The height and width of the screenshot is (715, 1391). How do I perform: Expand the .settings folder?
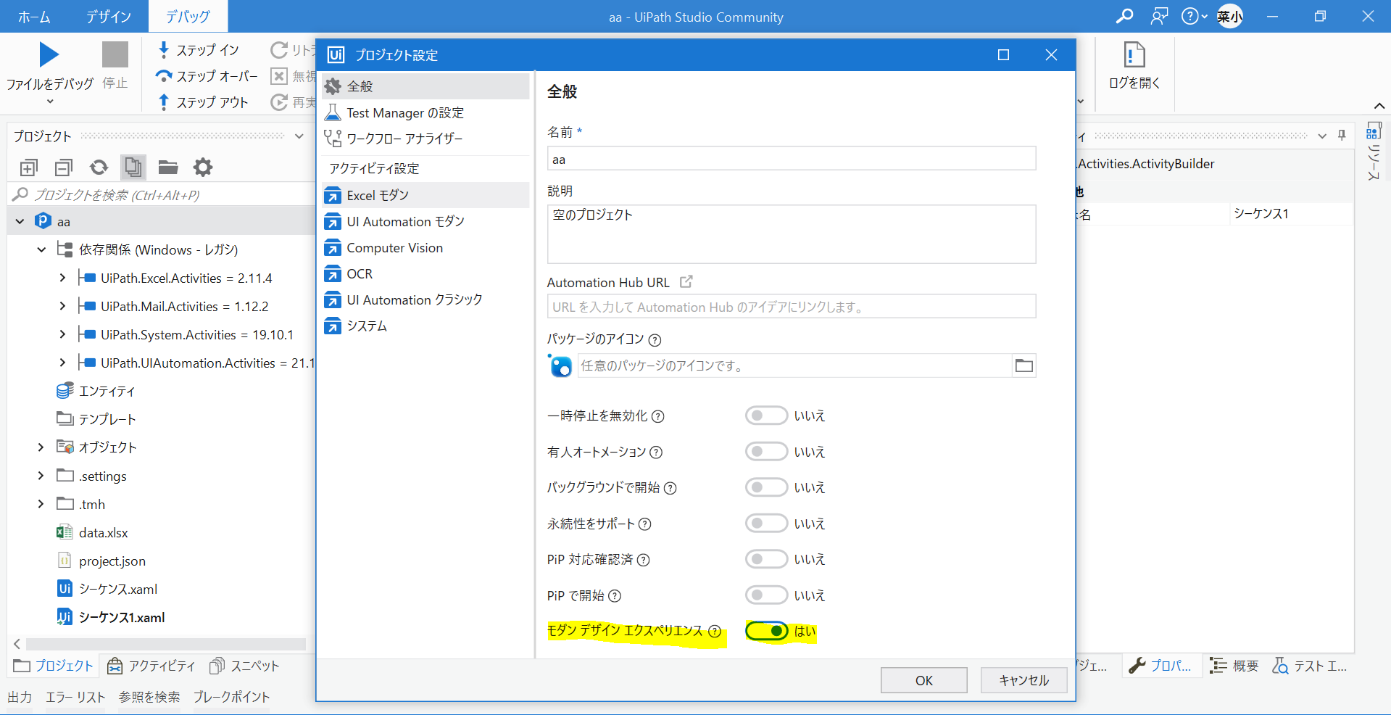click(41, 476)
